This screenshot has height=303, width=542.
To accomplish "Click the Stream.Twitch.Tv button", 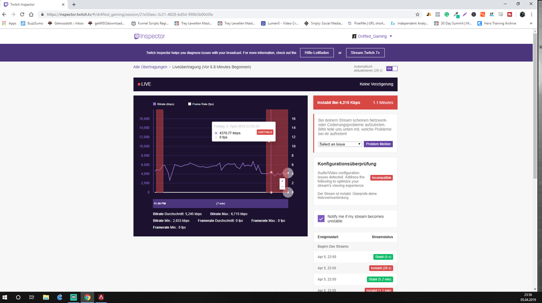I will coord(365,53).
